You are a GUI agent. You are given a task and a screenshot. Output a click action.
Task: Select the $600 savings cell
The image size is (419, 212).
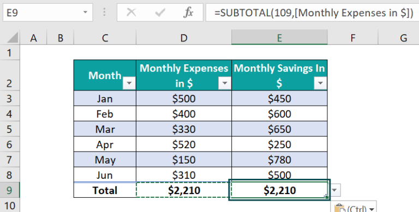[x=279, y=114]
